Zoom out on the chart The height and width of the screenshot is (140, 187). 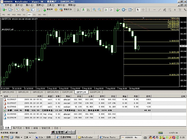pos(99,10)
